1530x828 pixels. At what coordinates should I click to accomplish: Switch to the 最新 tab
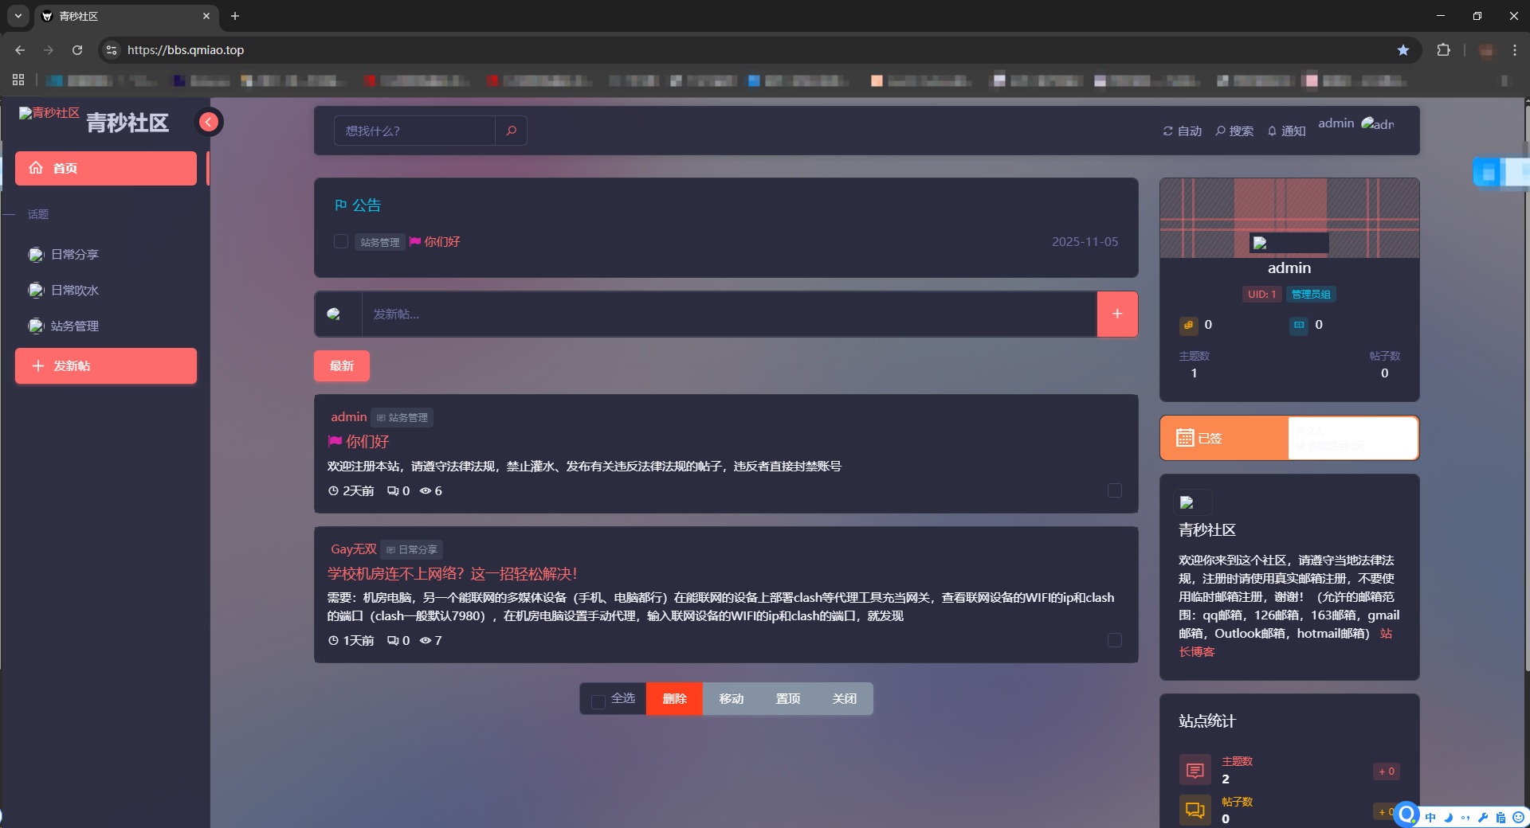[x=341, y=366]
